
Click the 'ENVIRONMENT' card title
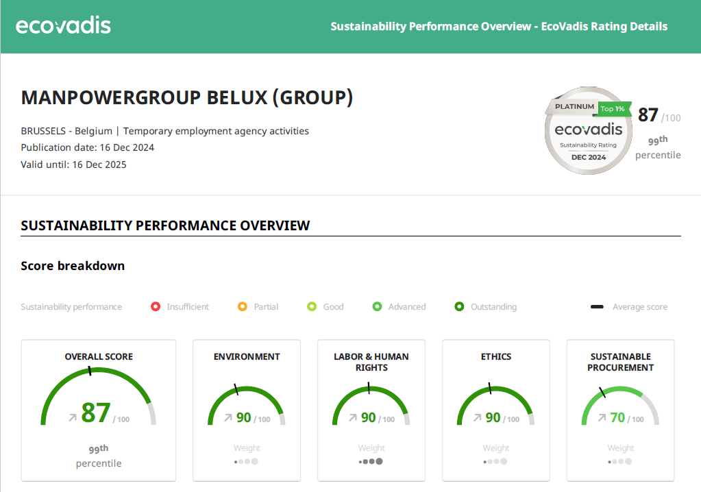[x=247, y=356]
